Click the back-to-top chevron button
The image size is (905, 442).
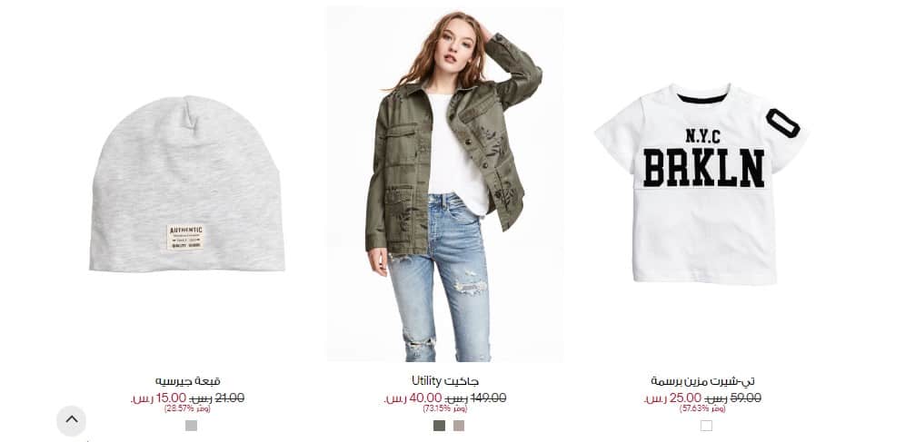tap(71, 421)
